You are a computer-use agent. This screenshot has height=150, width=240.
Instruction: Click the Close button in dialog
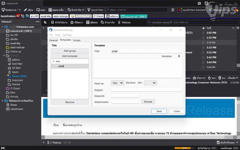coord(177,111)
